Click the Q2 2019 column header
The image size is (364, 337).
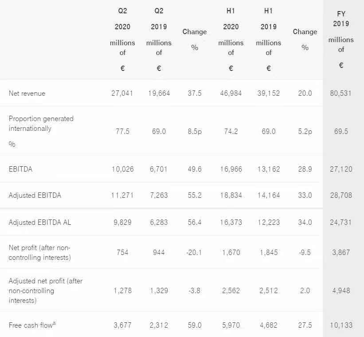pyautogui.click(x=159, y=39)
